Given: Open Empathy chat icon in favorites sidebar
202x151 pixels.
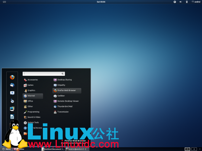Looking at the screenshot, I should point(12,93).
